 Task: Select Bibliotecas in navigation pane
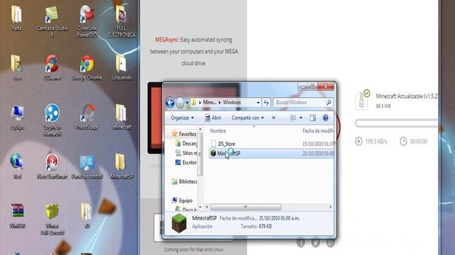click(184, 181)
